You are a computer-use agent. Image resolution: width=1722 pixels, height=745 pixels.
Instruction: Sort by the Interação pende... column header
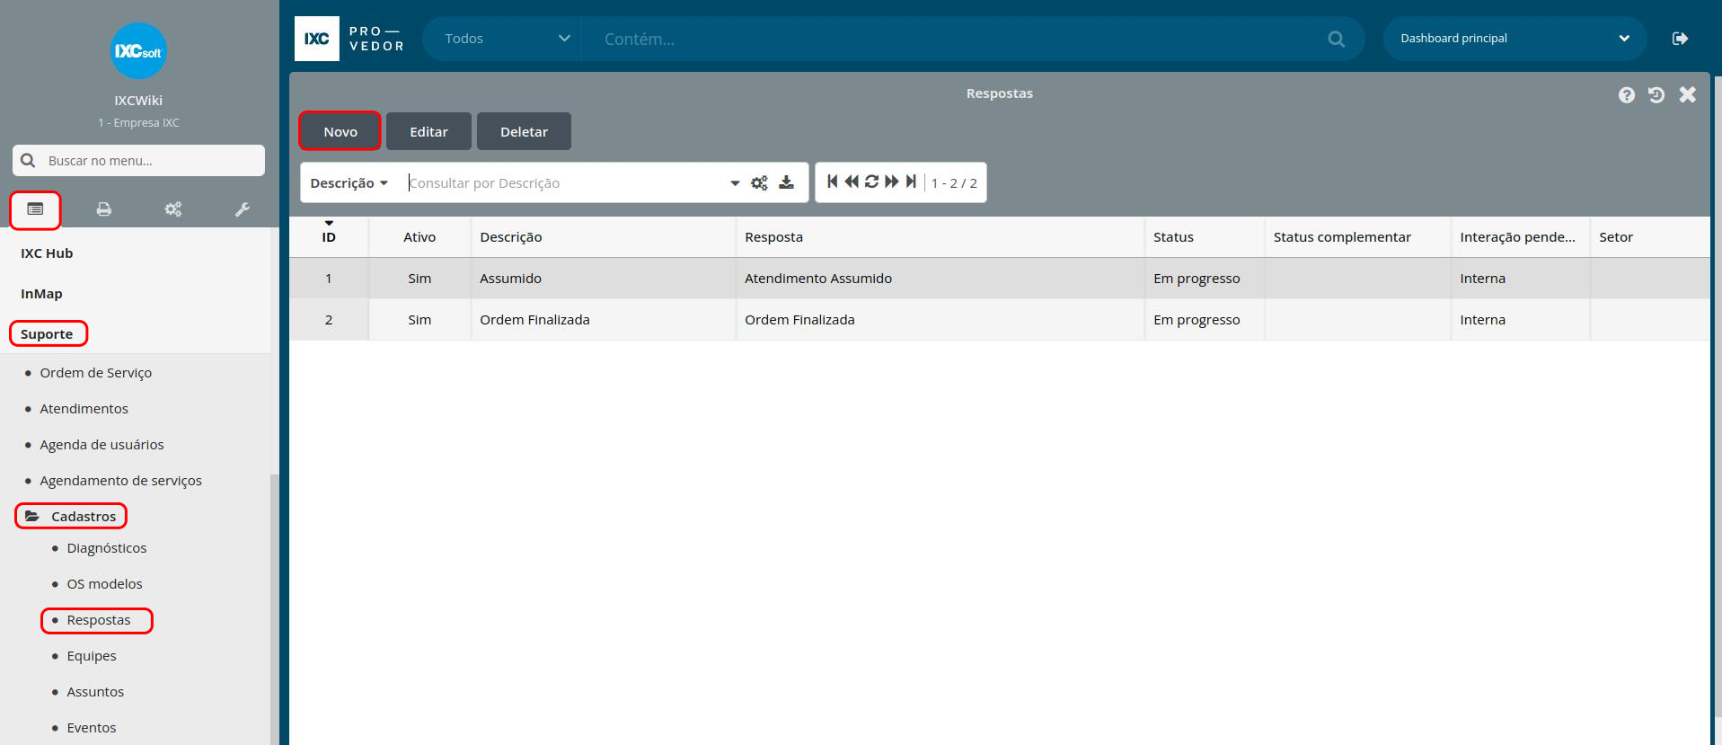pyautogui.click(x=1520, y=236)
